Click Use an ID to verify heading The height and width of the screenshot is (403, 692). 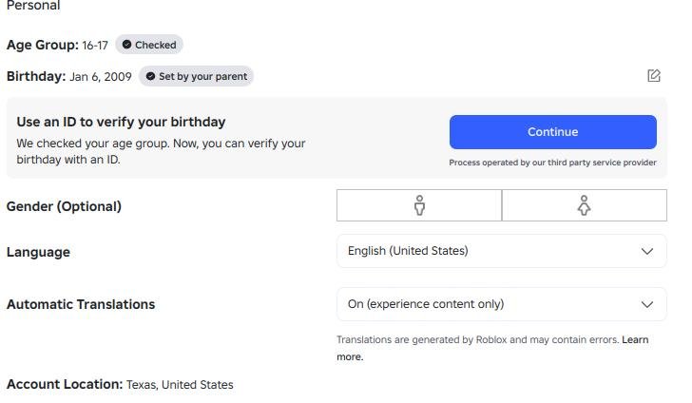121,122
